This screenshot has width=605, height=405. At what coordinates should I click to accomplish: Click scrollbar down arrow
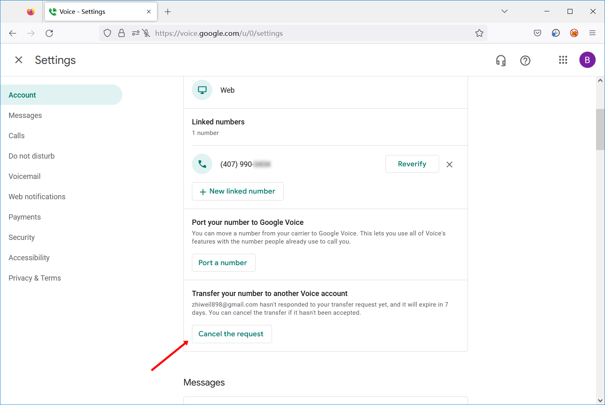tap(600, 401)
